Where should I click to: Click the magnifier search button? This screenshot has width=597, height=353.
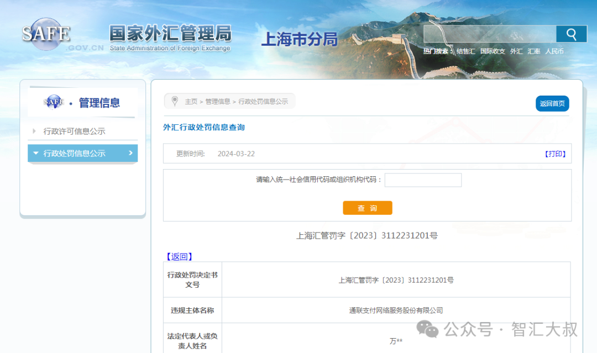tap(571, 34)
